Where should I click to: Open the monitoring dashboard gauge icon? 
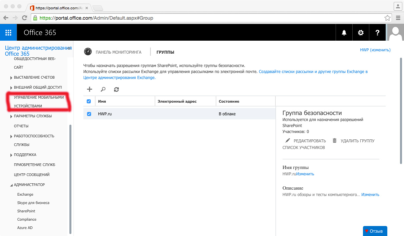tap(88, 52)
